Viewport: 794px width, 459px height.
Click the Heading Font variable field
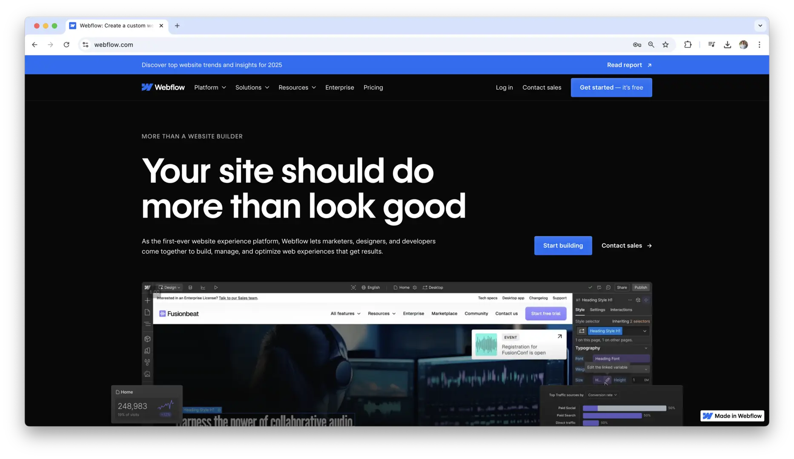coord(621,359)
